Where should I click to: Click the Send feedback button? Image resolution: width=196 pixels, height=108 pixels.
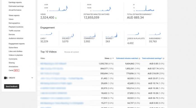[x=12, y=86]
